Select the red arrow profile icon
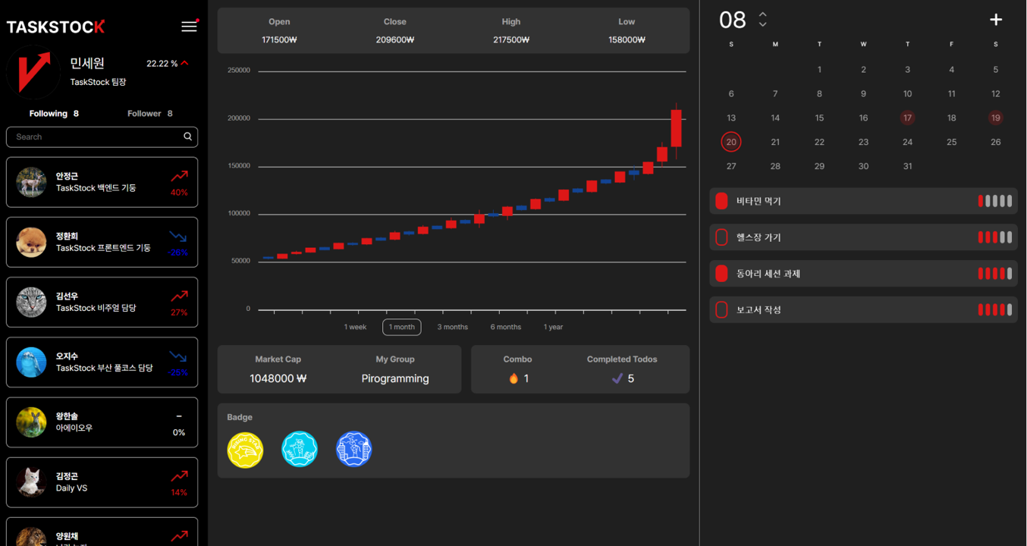This screenshot has height=546, width=1027. point(33,72)
